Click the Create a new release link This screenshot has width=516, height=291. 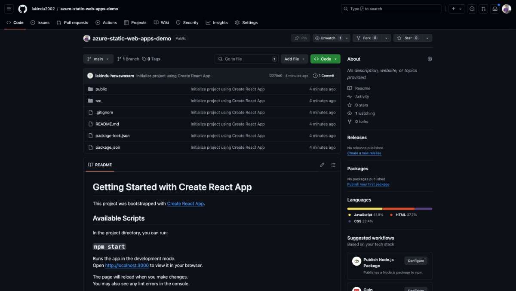click(x=364, y=153)
